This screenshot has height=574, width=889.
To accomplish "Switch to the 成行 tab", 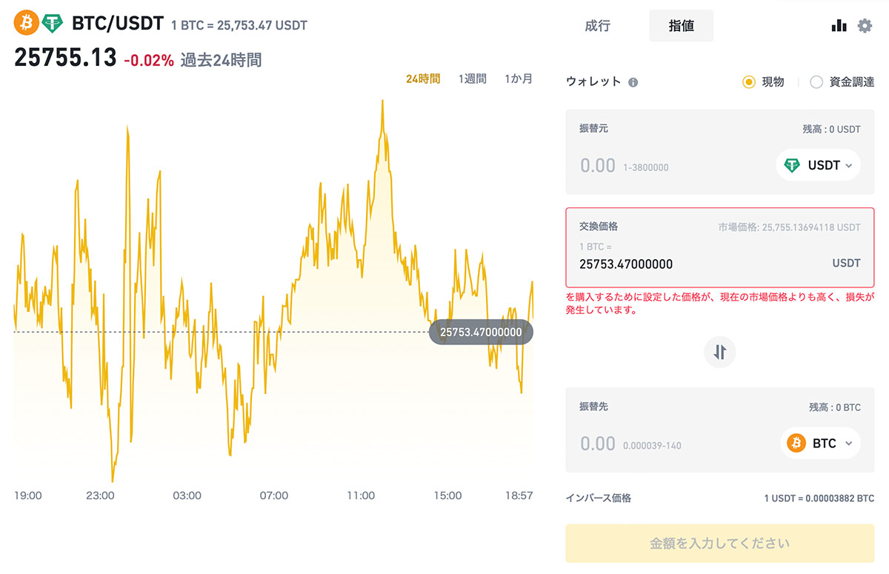I will [598, 26].
